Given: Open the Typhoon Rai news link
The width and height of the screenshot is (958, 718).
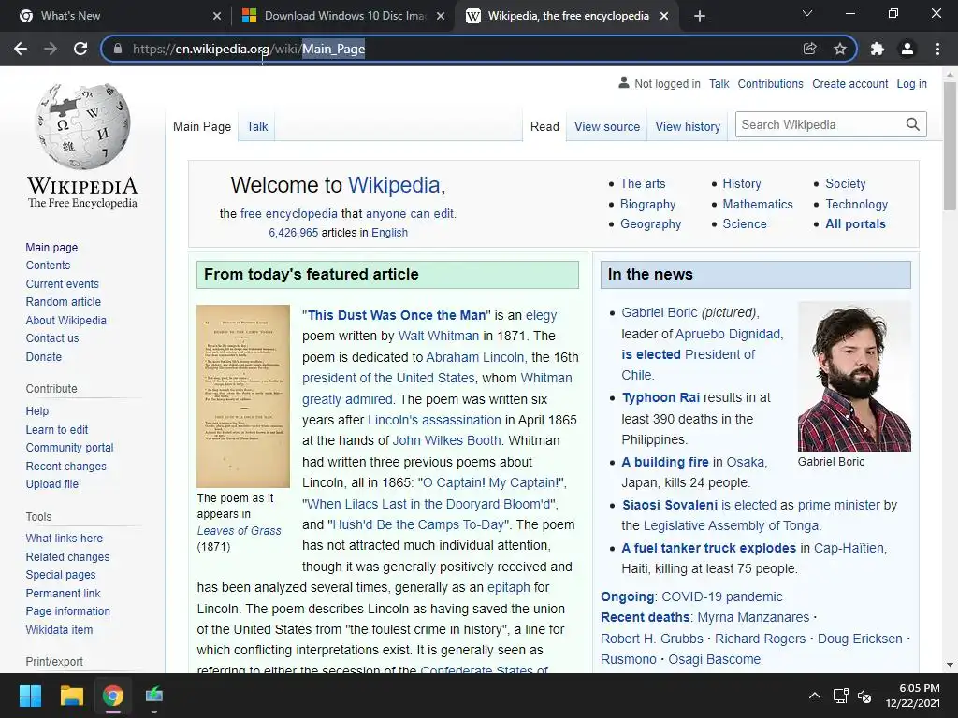Looking at the screenshot, I should coord(660,397).
